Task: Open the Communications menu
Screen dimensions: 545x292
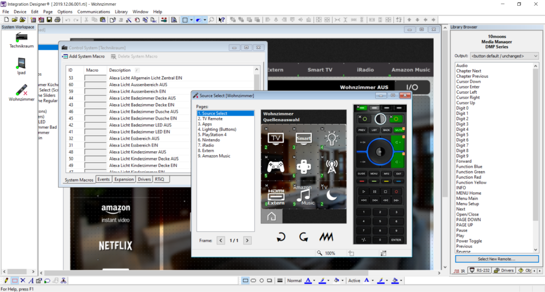Action: (94, 12)
